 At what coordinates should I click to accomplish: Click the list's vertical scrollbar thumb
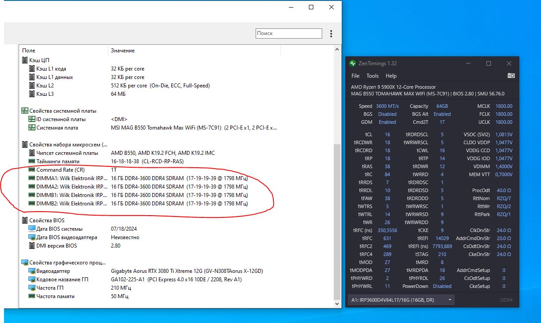(337, 221)
